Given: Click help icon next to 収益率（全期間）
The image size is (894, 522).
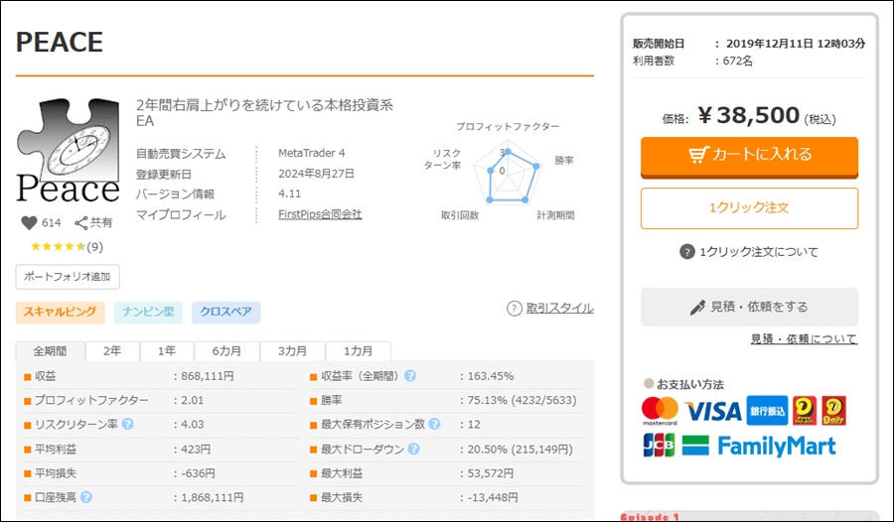Looking at the screenshot, I should coord(410,376).
